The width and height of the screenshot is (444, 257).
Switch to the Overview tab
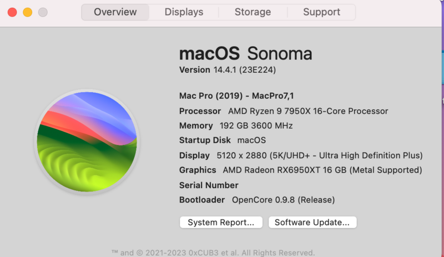(x=115, y=12)
